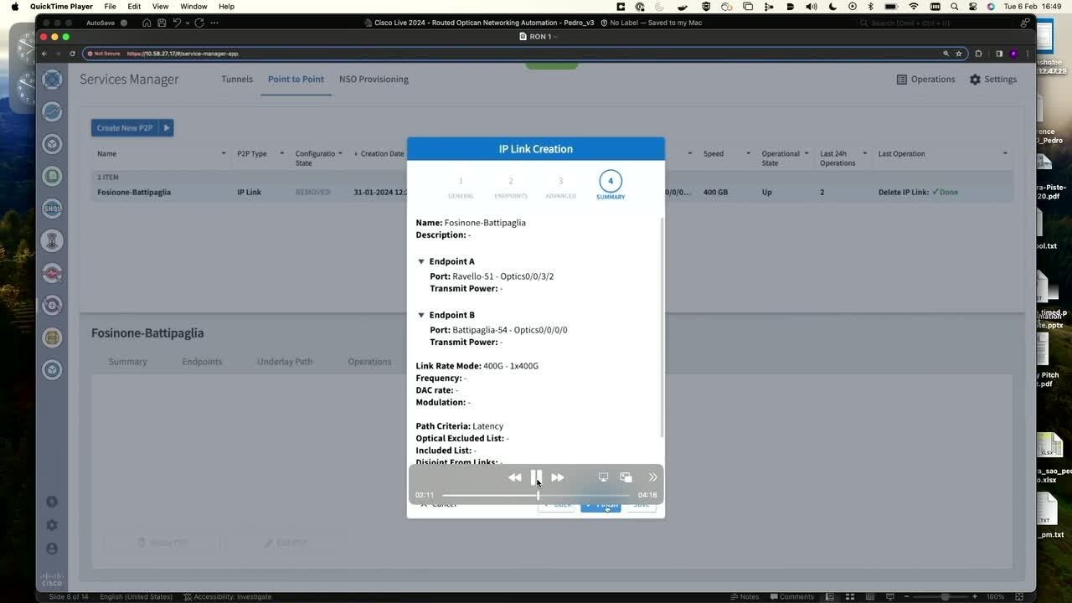Viewport: 1072px width, 603px height.
Task: Go to wizard step 1 General
Action: point(461,186)
